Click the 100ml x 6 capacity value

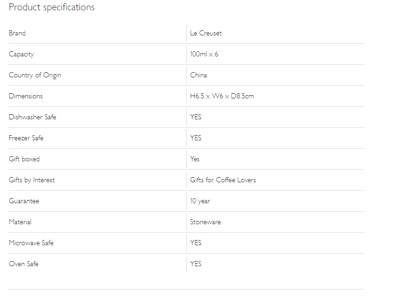204,54
